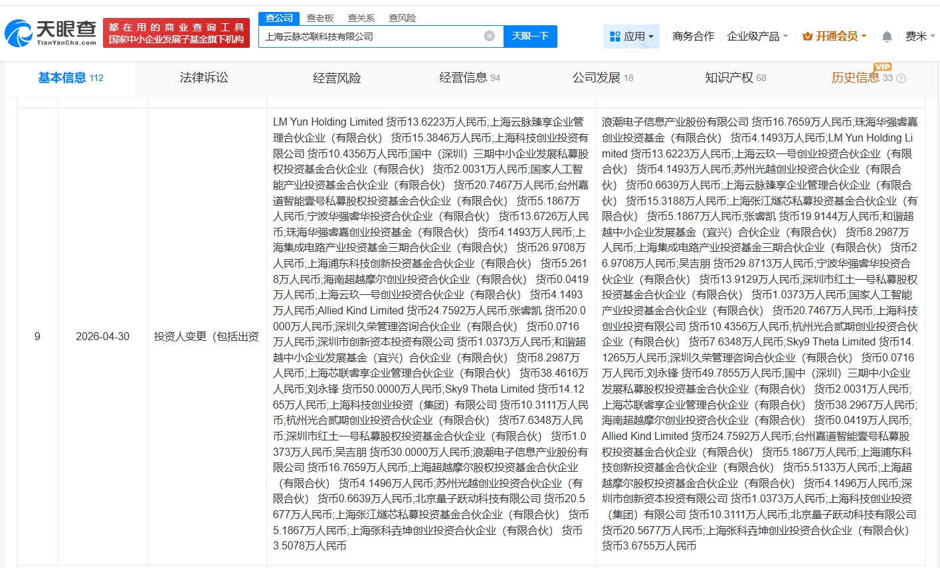
Task: Switch to the 经营风险 tab
Action: click(337, 78)
